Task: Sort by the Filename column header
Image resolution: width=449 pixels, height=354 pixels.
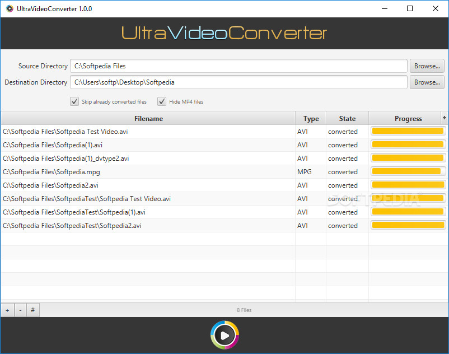Action: pyautogui.click(x=148, y=119)
